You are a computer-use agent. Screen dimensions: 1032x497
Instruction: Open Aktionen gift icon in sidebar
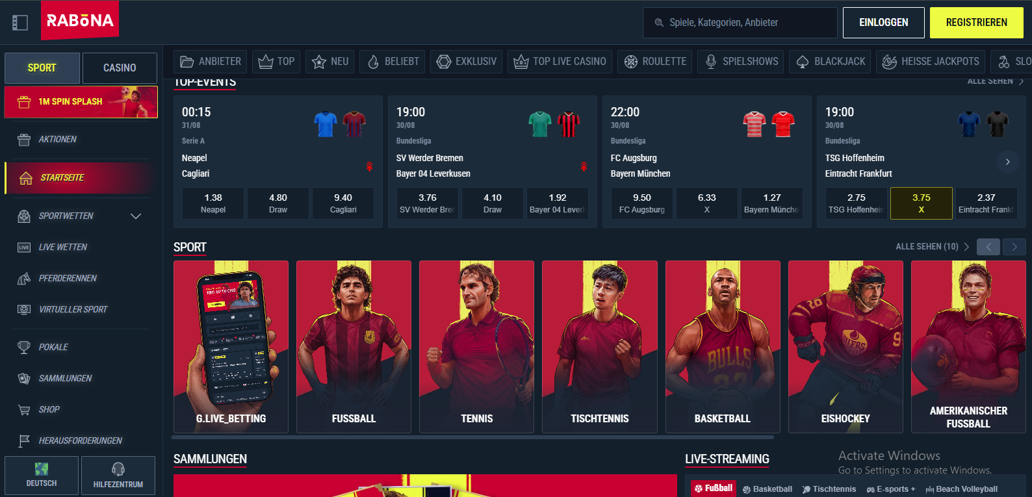(24, 140)
